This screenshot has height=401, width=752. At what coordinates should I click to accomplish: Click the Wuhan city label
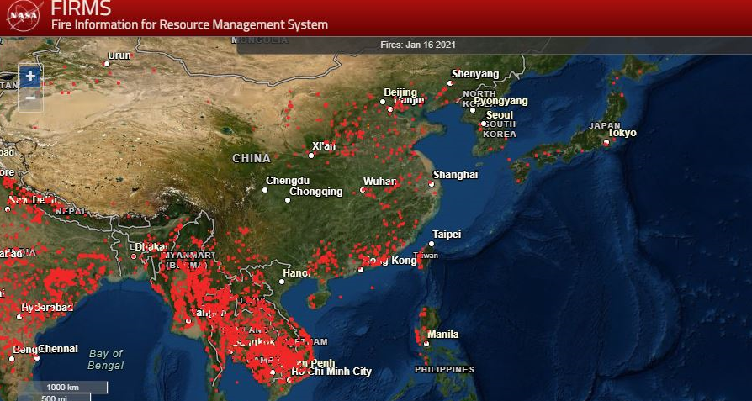[x=380, y=182]
